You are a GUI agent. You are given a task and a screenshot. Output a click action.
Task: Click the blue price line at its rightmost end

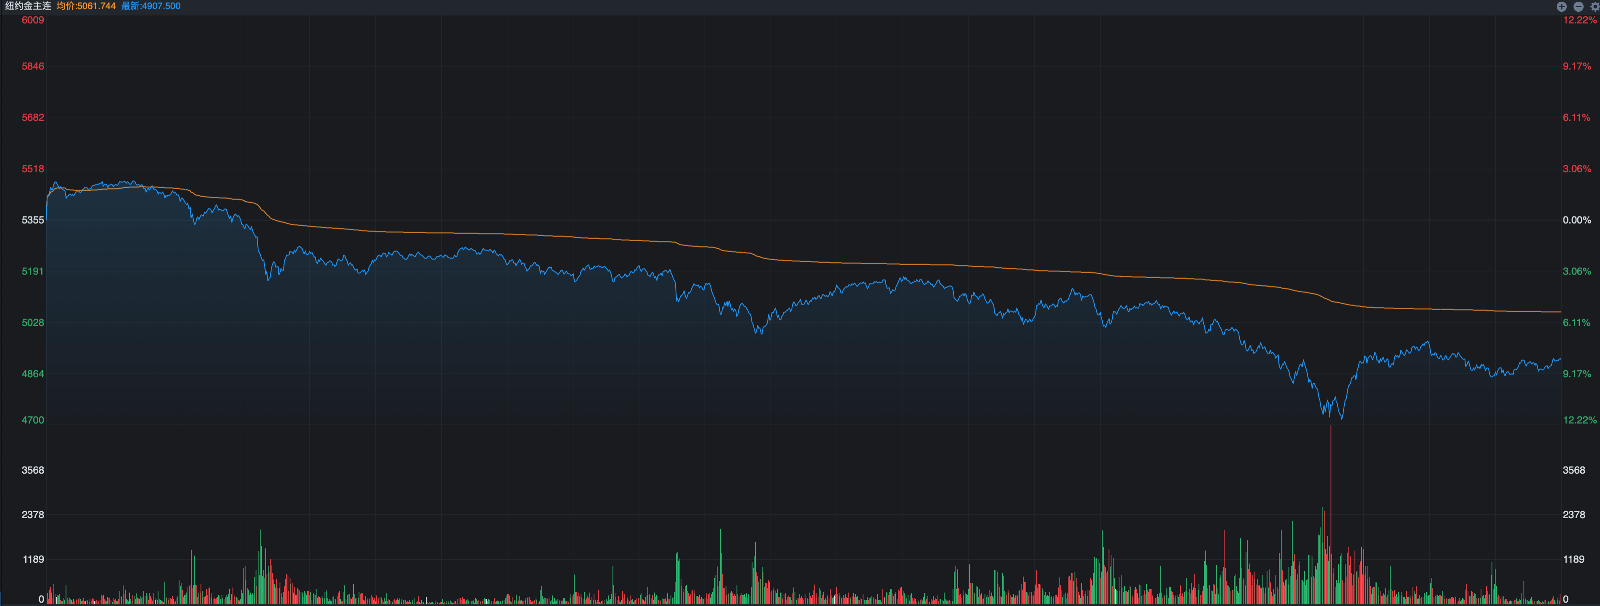click(x=1560, y=359)
